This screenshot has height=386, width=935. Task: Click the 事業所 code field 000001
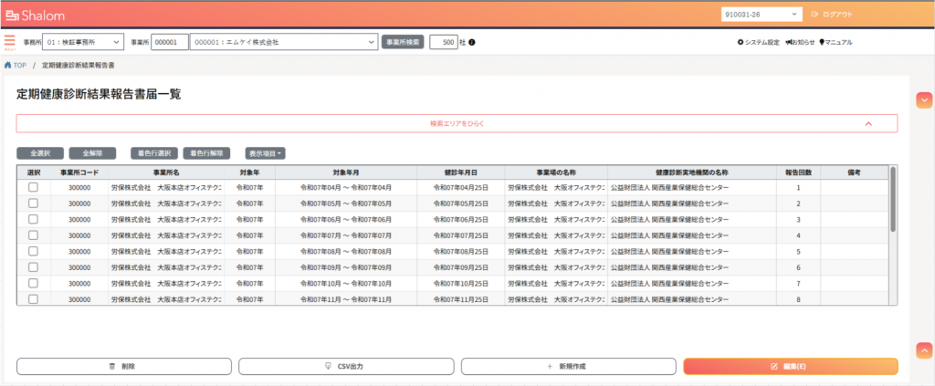point(169,42)
